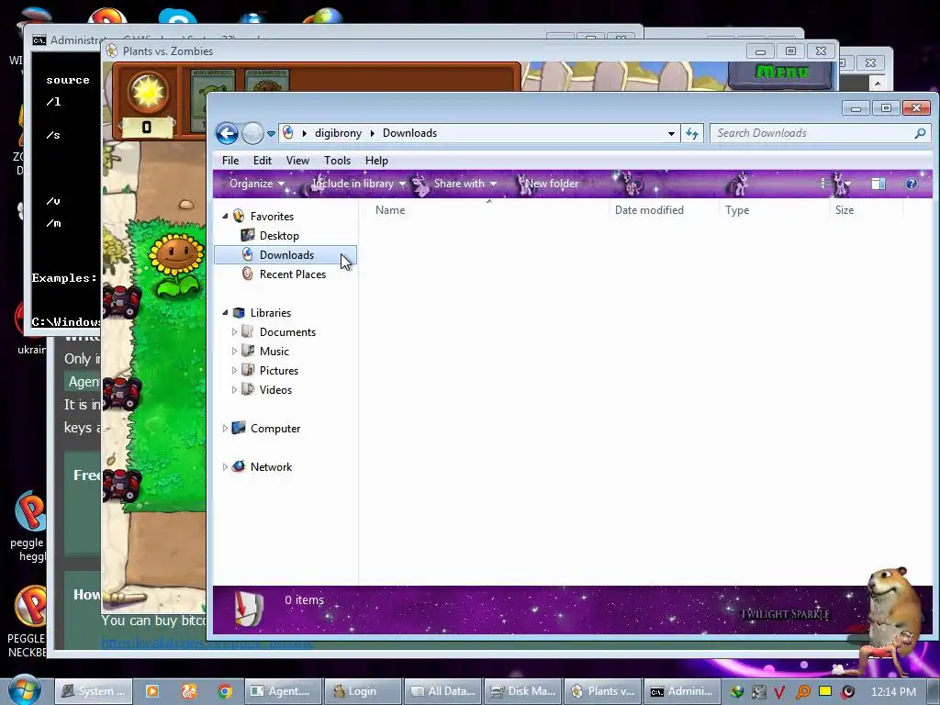Screen dimensions: 940x705
Task: Expand the Pictures library arrow
Action: click(x=234, y=370)
